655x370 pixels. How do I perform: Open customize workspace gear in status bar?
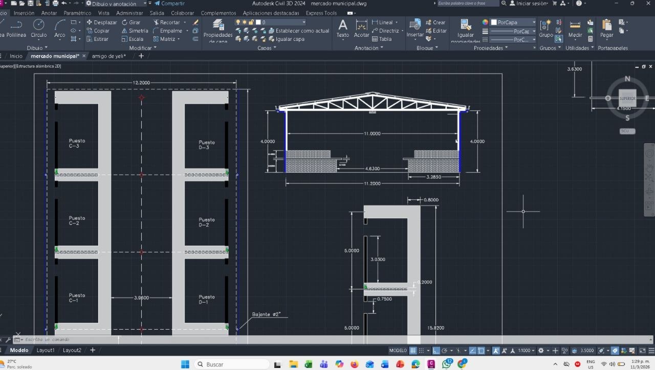(541, 351)
